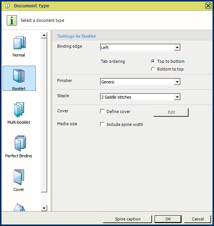Select the Cover document type icon
The height and width of the screenshot is (226, 214).
click(19, 177)
